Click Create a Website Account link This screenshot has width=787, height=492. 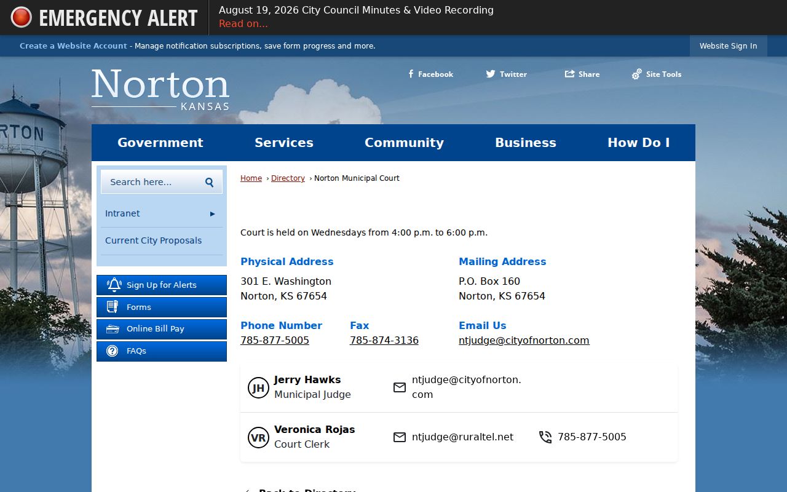click(73, 46)
